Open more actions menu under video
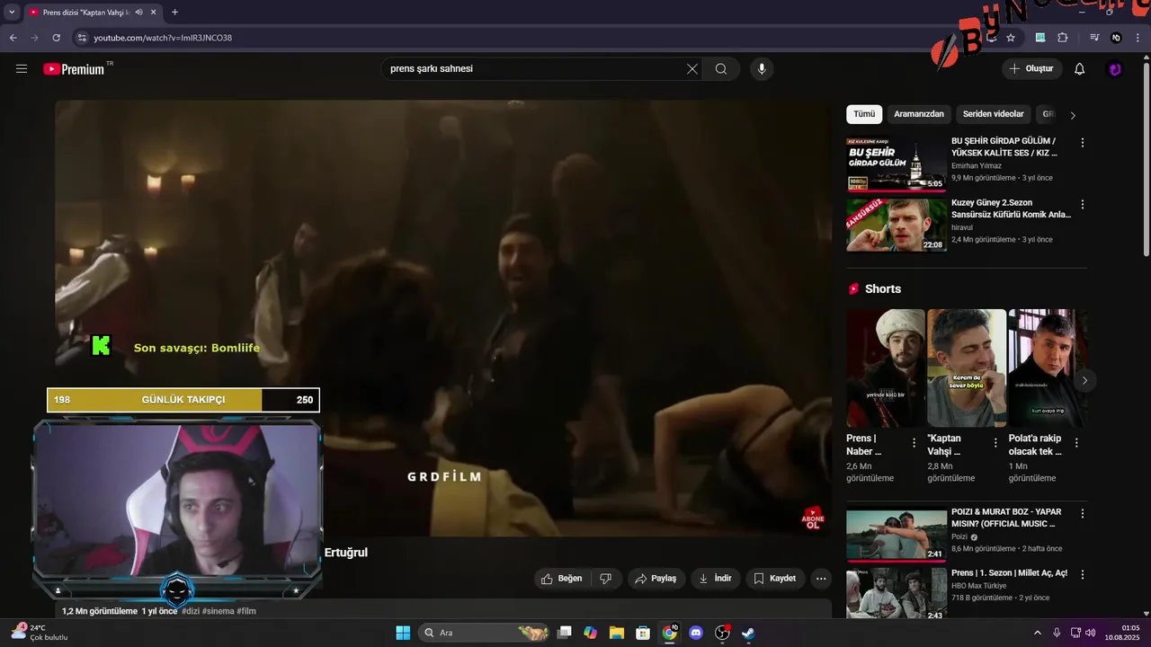The width and height of the screenshot is (1151, 647). coord(821,579)
